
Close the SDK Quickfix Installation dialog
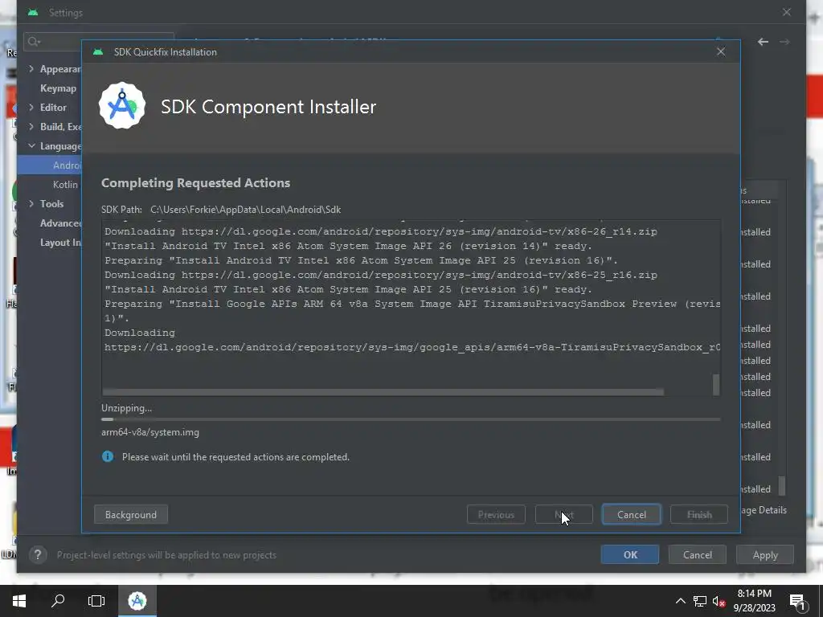(x=721, y=51)
